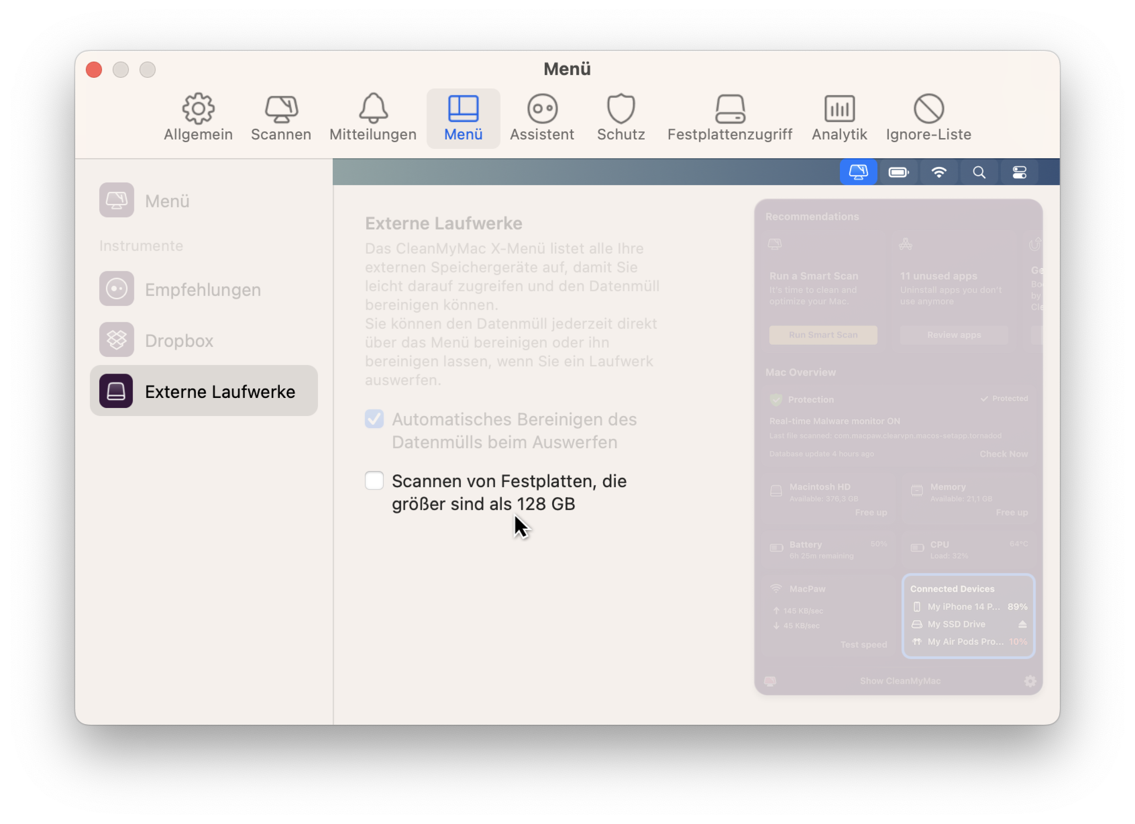The image size is (1135, 824).
Task: Toggle automatic junk cleanup on eject checkbox
Action: (x=374, y=419)
